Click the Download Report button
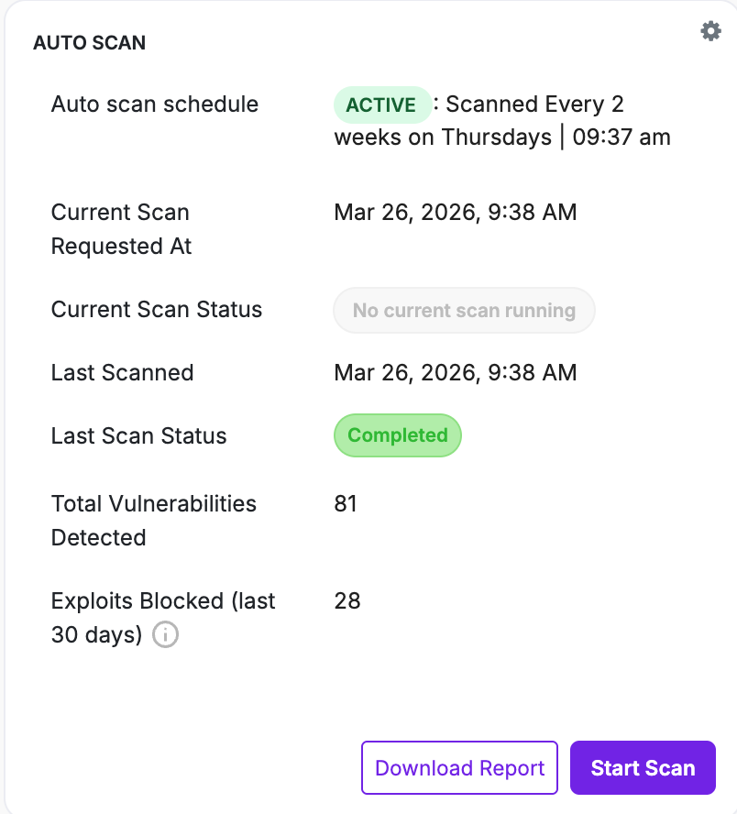The height and width of the screenshot is (814, 737). coord(459,767)
